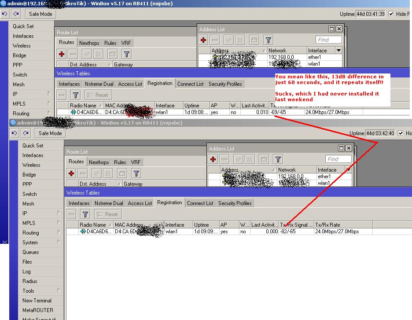Click enable checkmark in lower Address List

pyautogui.click(x=238, y=159)
